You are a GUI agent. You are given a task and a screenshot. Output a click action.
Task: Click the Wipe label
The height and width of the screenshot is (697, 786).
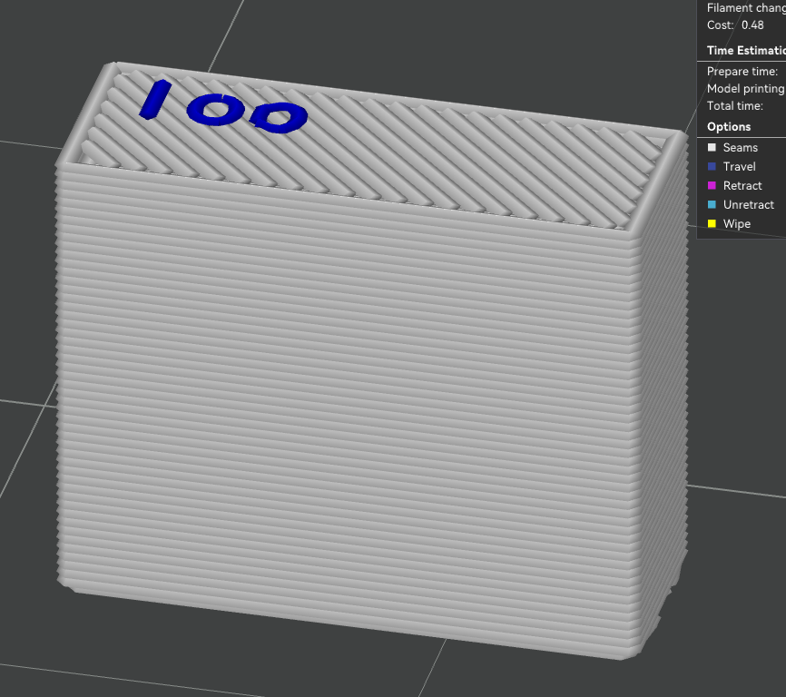click(x=737, y=223)
